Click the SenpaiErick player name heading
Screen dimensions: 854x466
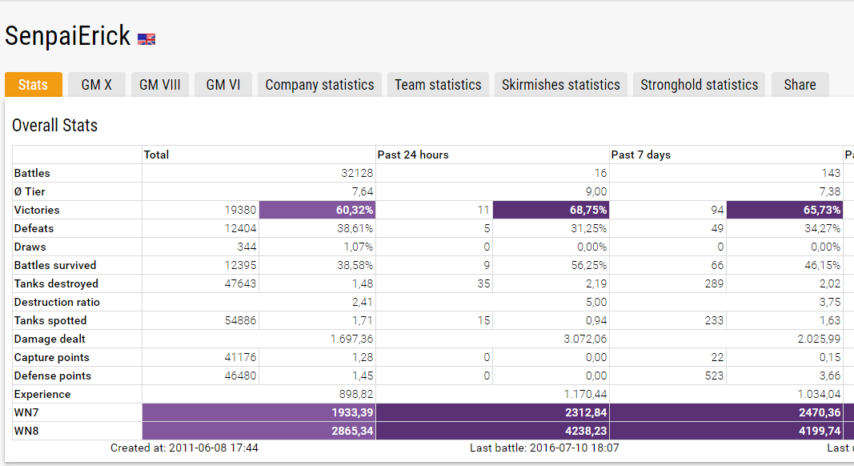(67, 36)
